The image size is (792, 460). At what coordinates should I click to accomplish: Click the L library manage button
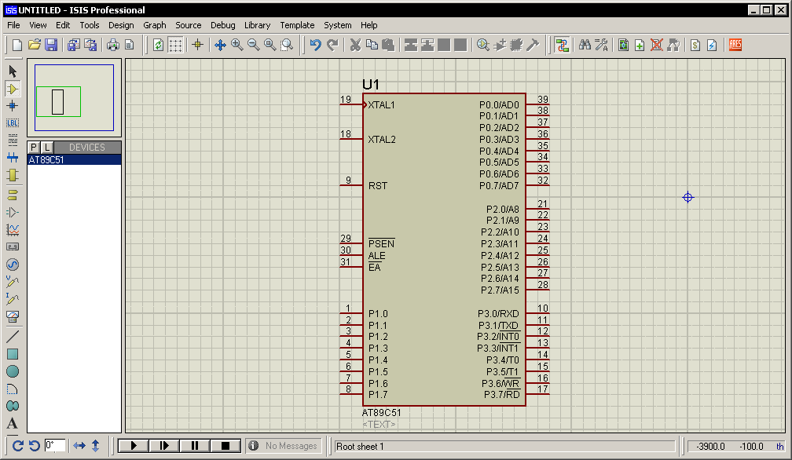pyautogui.click(x=47, y=148)
